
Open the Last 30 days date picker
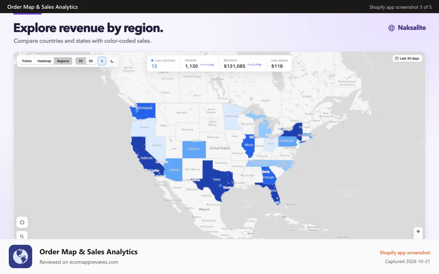click(x=407, y=58)
